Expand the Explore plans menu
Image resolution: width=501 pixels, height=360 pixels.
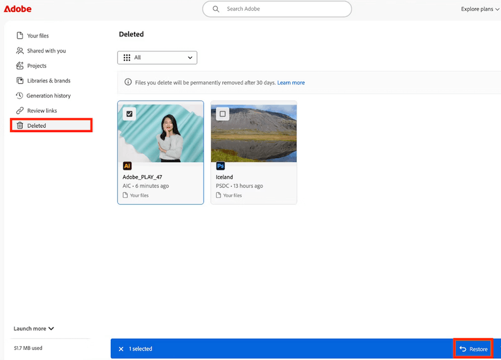[x=480, y=9]
